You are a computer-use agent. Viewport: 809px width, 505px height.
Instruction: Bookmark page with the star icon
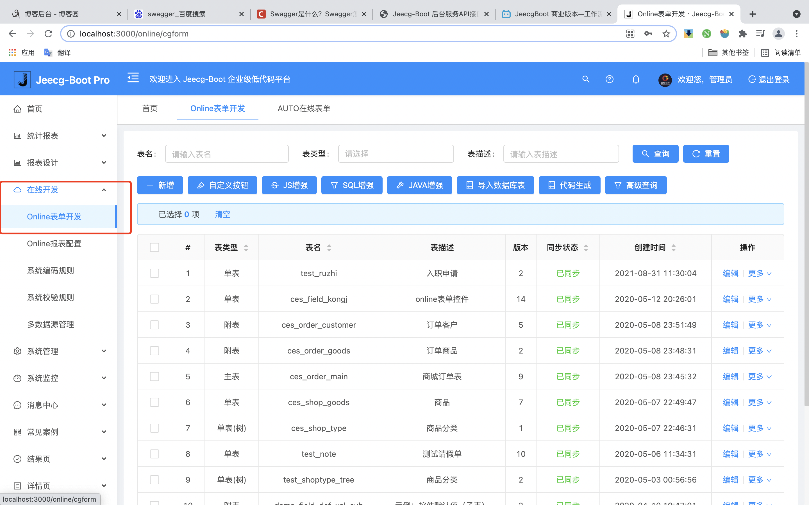pyautogui.click(x=666, y=34)
